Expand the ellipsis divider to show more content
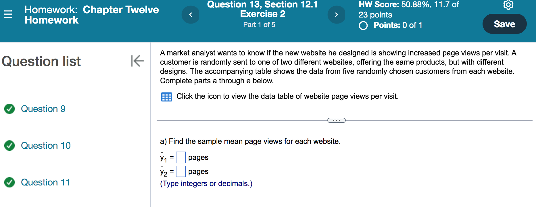This screenshot has height=207, width=536. 336,120
